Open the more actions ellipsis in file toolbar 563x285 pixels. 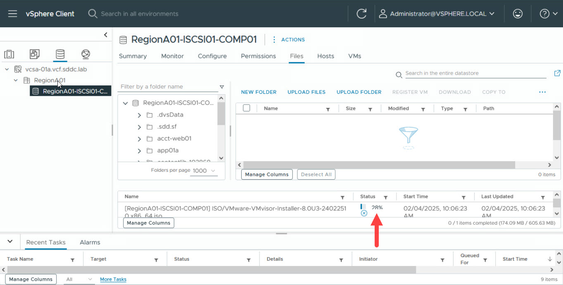coord(542,92)
